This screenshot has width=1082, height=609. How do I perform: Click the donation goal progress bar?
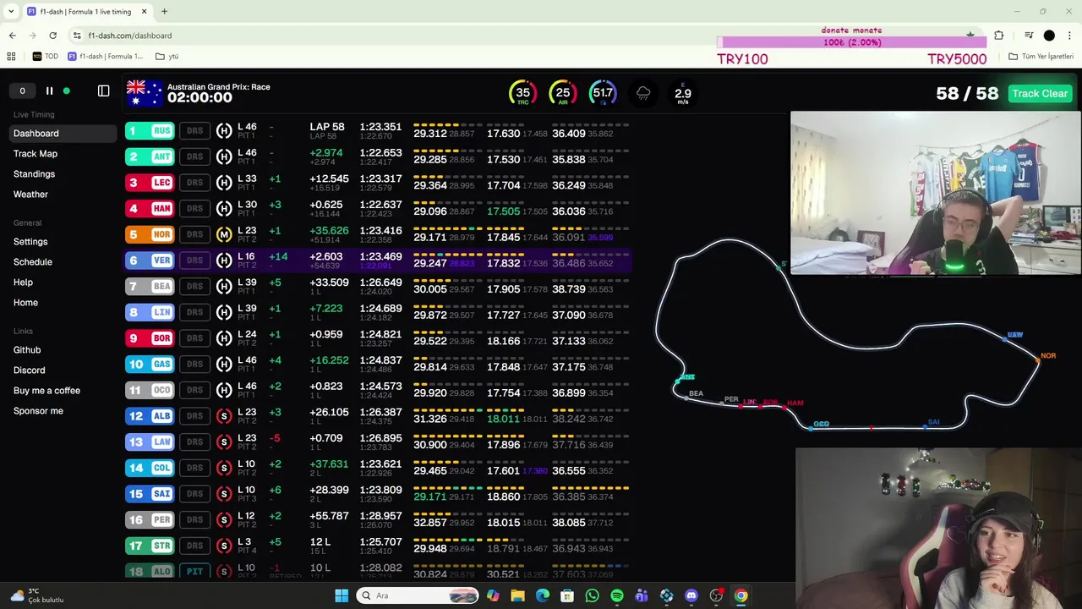tap(851, 42)
